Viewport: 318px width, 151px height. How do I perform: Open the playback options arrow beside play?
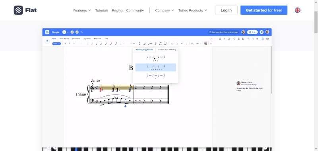click(x=68, y=32)
